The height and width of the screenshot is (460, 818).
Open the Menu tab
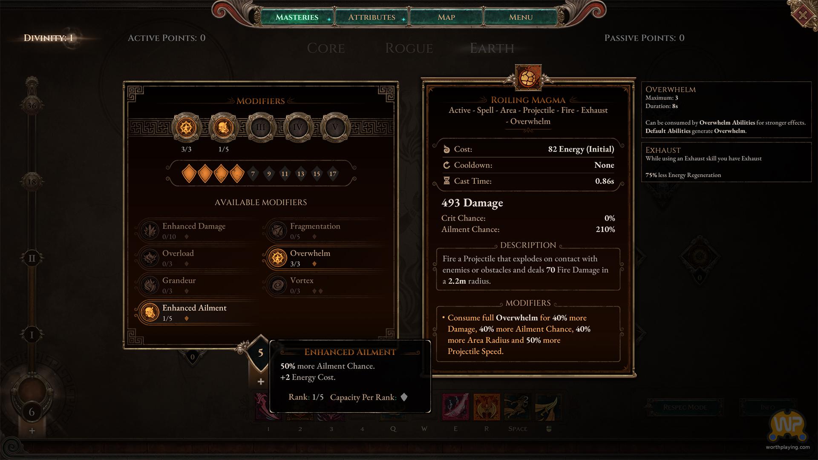[521, 17]
